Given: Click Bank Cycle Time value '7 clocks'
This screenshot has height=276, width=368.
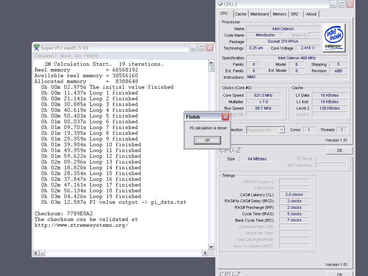Looking at the screenshot, I should 294,220.
